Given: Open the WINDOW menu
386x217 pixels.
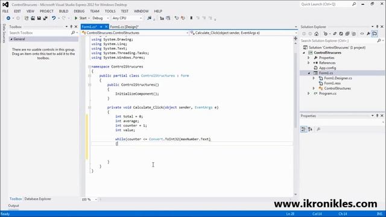Looking at the screenshot, I should click(x=141, y=11).
